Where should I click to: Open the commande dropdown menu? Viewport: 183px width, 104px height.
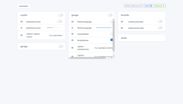coord(24,6)
